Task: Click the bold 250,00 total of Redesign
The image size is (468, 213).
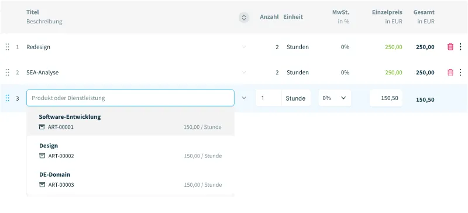Action: (x=425, y=47)
